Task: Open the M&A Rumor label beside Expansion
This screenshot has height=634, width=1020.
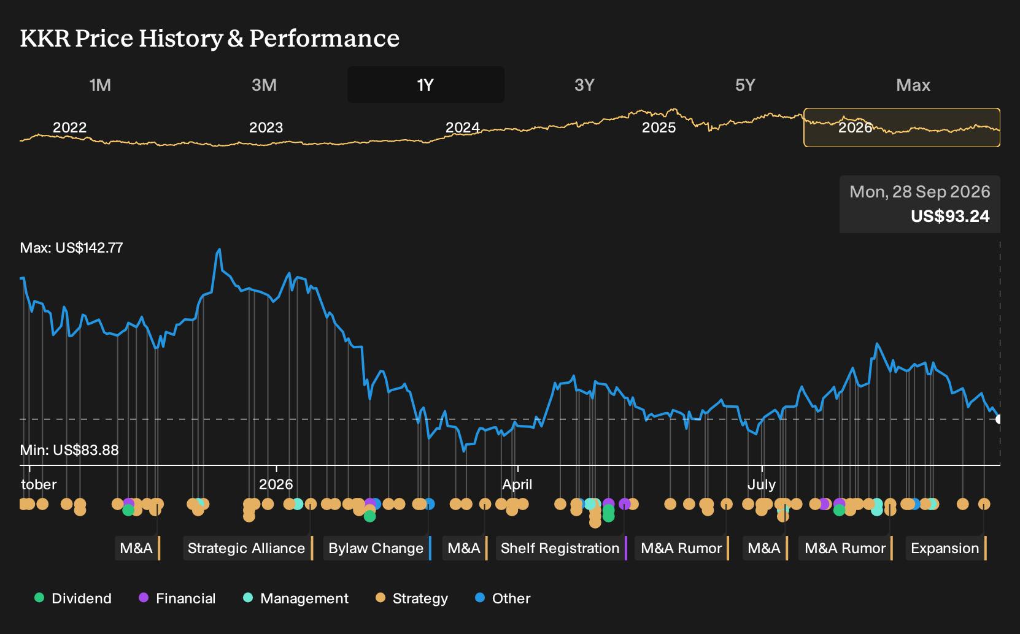Action: click(846, 548)
